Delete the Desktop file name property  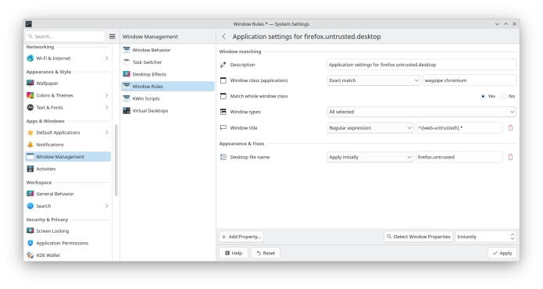pos(510,157)
